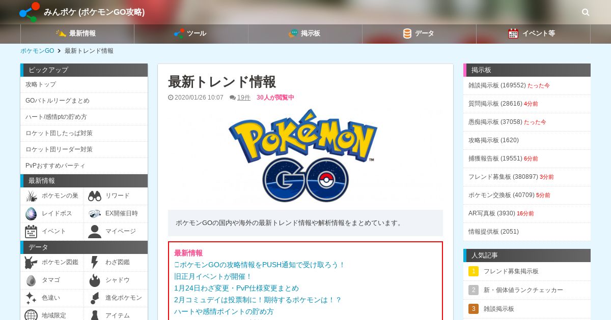Open ハートや感情ポイントの貯め方 article link
Screen dimensions: 611x320
(224, 311)
